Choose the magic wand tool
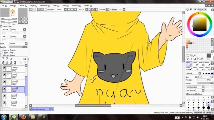The height and width of the screenshot is (120, 214). click(195, 56)
